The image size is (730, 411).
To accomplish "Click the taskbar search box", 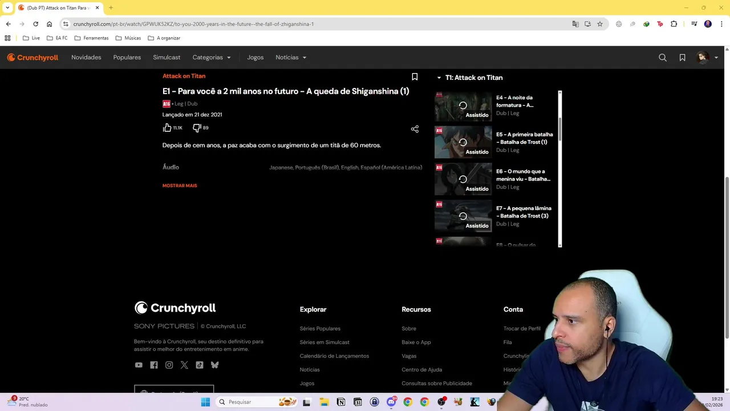I will (x=258, y=402).
